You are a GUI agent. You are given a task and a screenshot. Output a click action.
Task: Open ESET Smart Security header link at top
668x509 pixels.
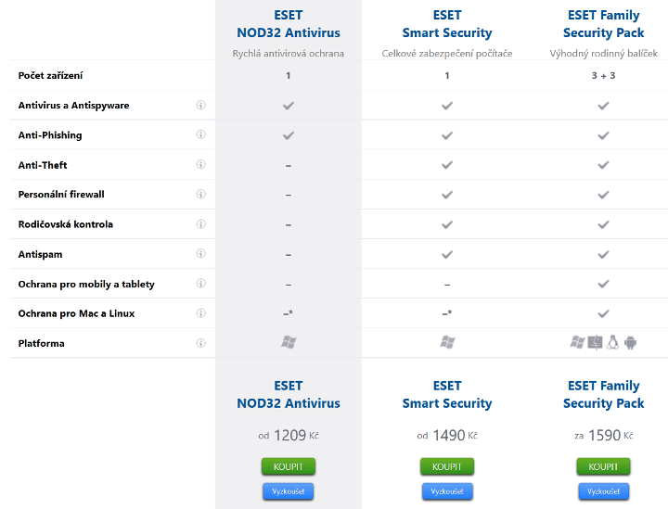(x=446, y=24)
